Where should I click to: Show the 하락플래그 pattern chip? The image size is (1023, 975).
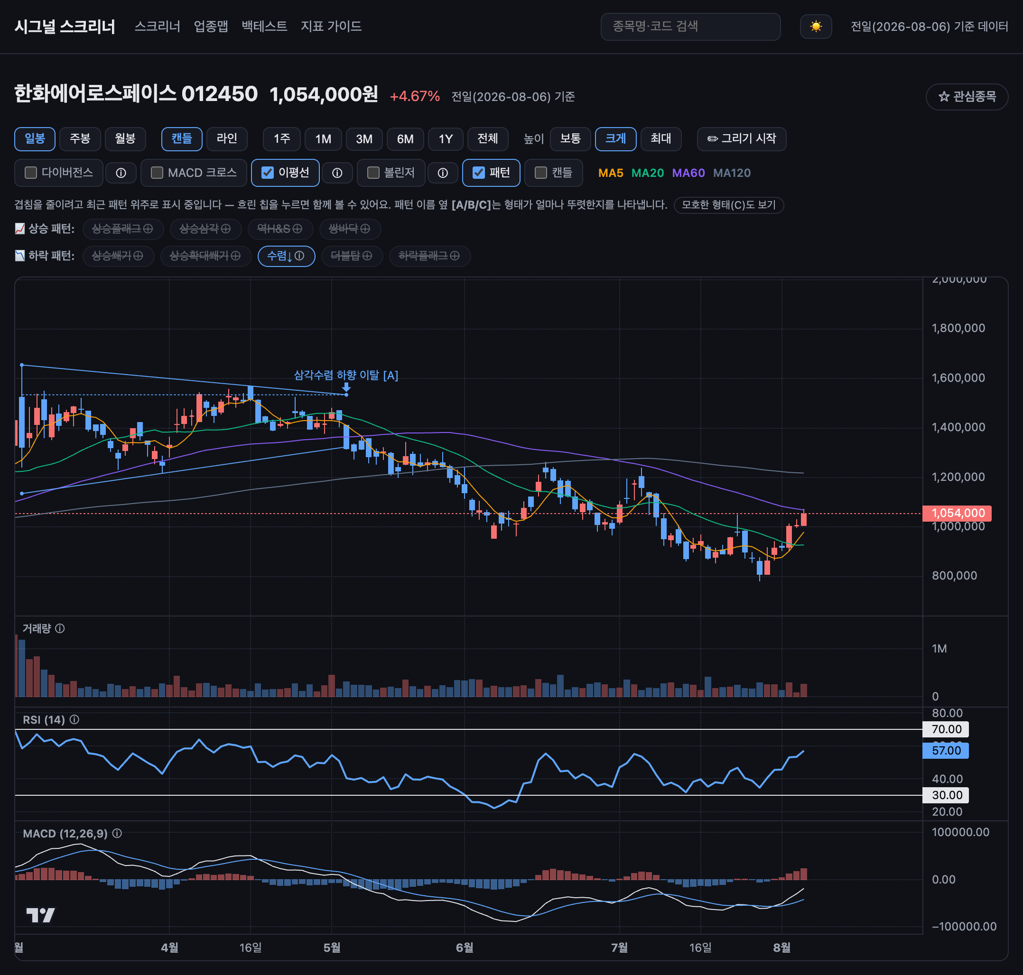coord(429,256)
